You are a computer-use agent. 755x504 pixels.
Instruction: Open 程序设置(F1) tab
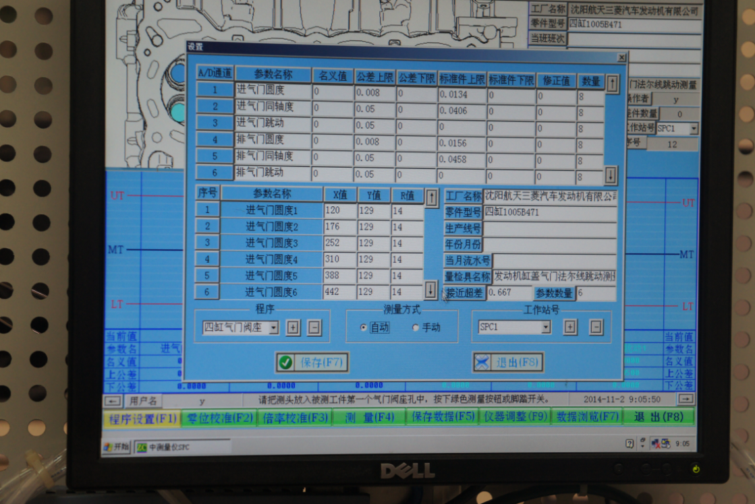click(x=142, y=419)
